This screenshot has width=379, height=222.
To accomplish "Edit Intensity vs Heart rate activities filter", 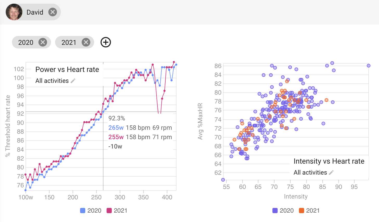I will 331,172.
